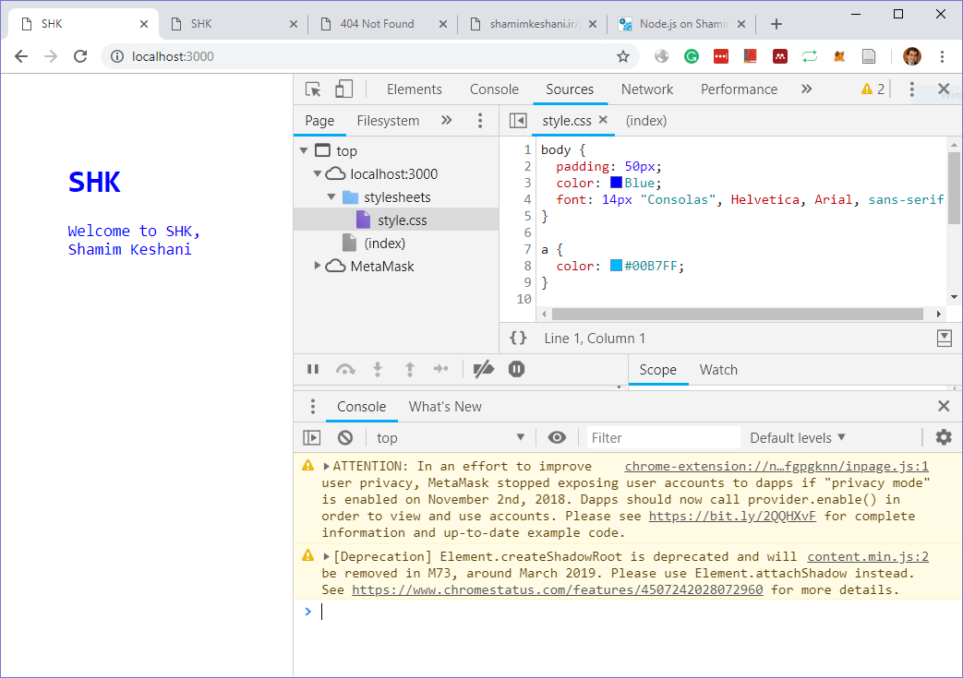963x678 pixels.
Task: Toggle the device toolbar
Action: point(343,89)
